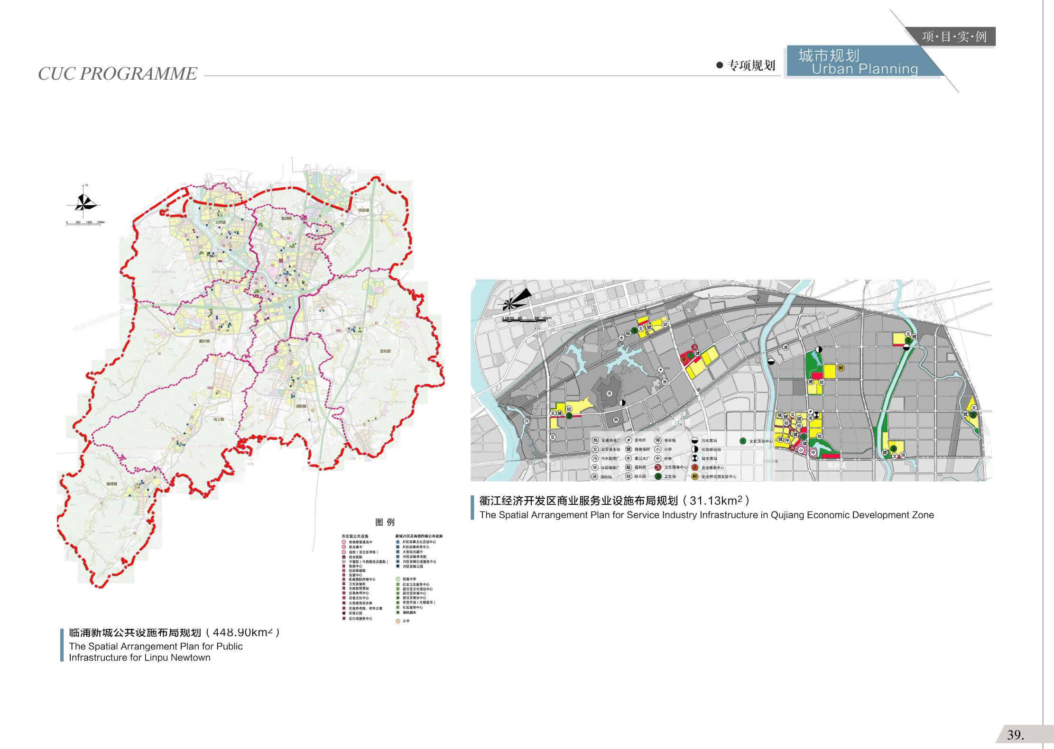Click the green 初级中学 legend circle

tap(398, 579)
